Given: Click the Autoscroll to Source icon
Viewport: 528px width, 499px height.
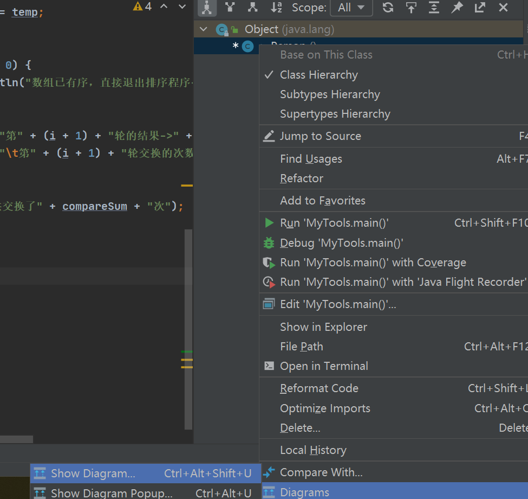Looking at the screenshot, I should pyautogui.click(x=411, y=8).
